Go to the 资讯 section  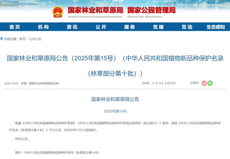click(72, 27)
